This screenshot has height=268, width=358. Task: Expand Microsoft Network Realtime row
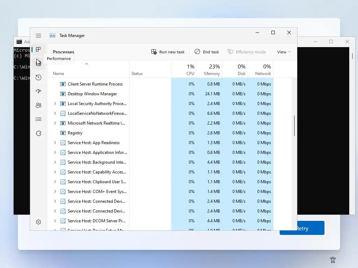(55, 123)
